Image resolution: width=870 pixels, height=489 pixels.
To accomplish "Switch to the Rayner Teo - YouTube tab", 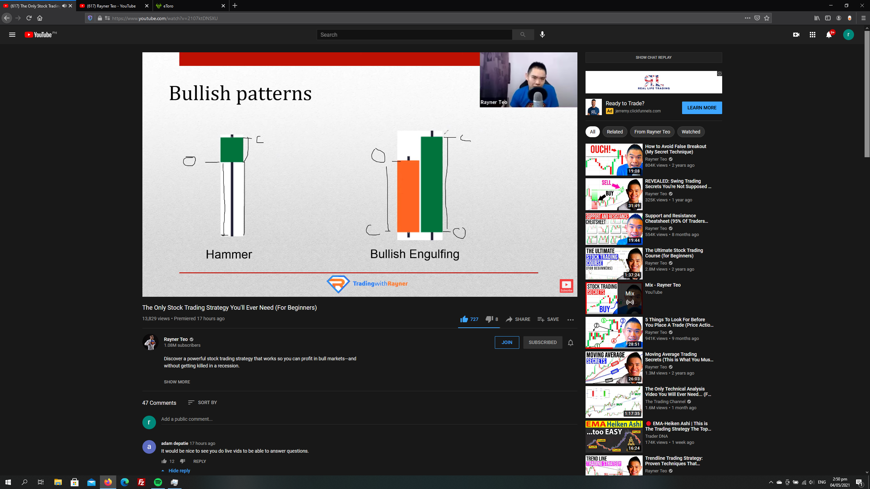I will pyautogui.click(x=111, y=6).
